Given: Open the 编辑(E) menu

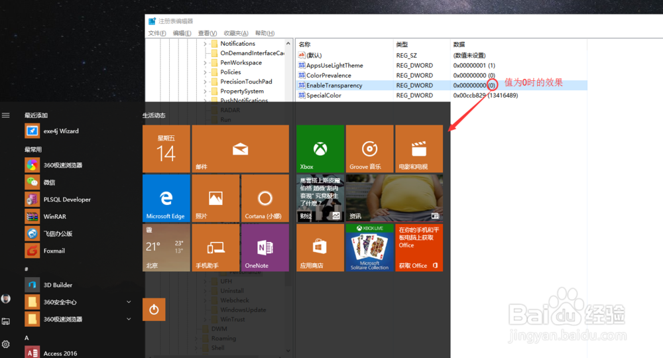Looking at the screenshot, I should pyautogui.click(x=182, y=33).
